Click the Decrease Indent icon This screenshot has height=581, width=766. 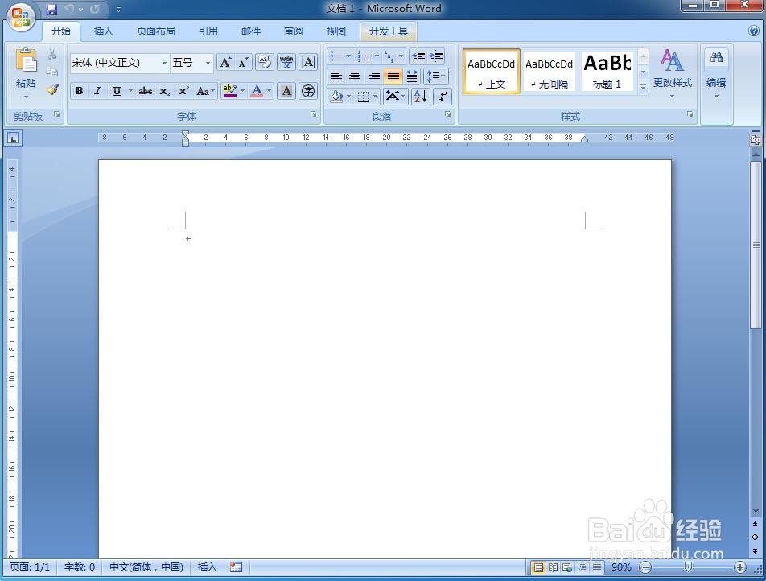coord(418,56)
